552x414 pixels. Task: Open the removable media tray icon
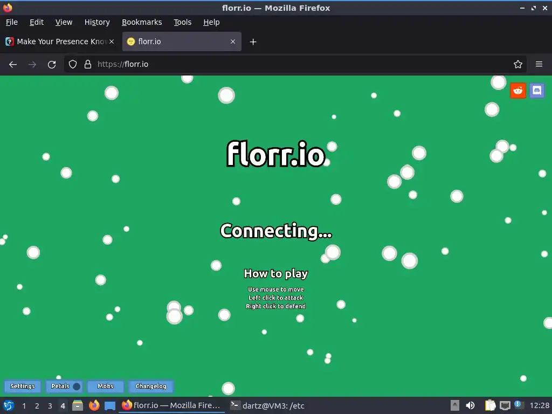[x=455, y=405]
